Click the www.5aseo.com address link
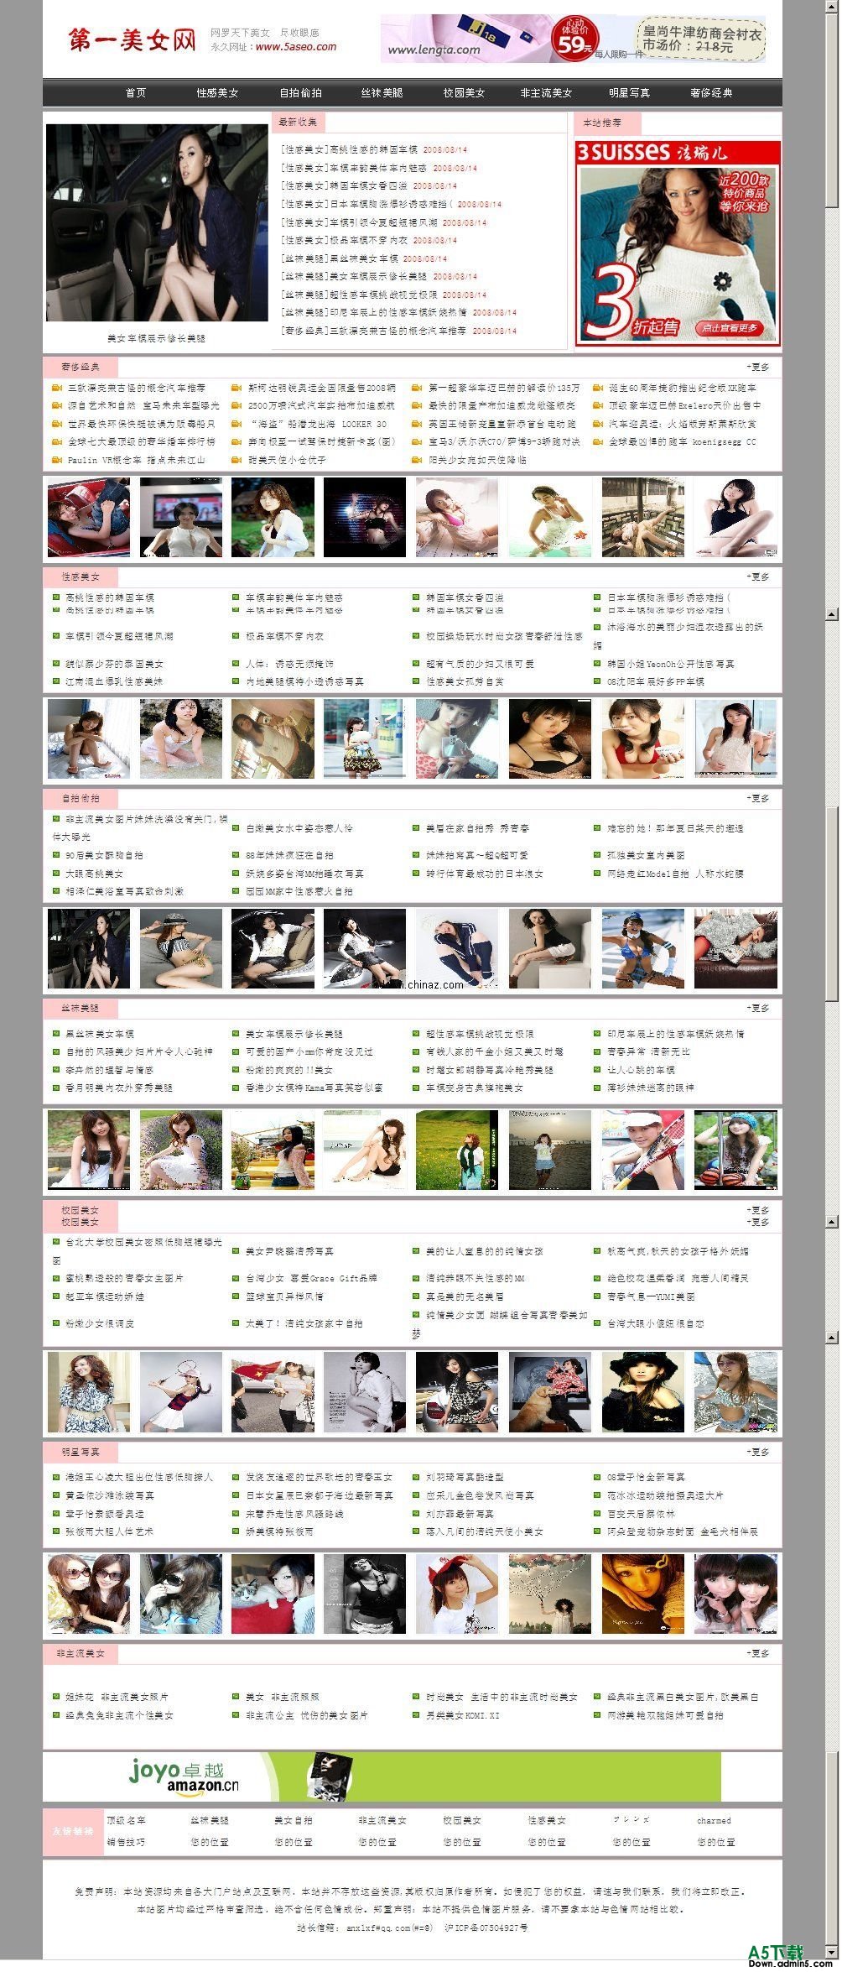Viewport: 842px width, 1972px height. pos(296,47)
